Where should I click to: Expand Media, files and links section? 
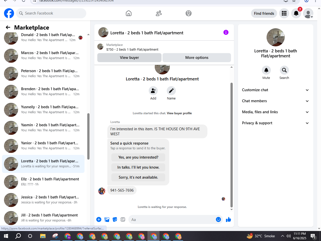pos(275,112)
